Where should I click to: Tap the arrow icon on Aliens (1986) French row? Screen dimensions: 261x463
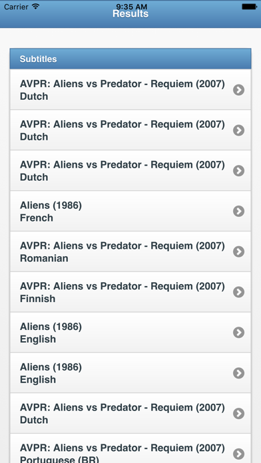[238, 211]
